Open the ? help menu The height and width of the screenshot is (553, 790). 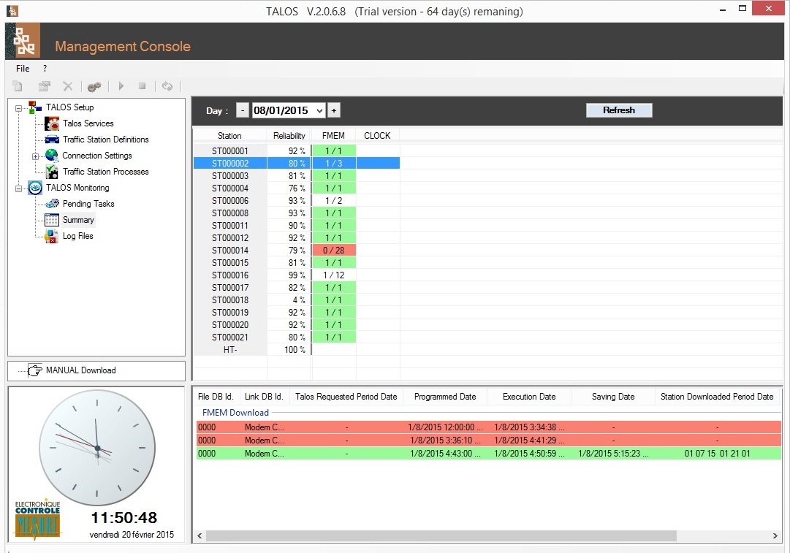[x=45, y=69]
